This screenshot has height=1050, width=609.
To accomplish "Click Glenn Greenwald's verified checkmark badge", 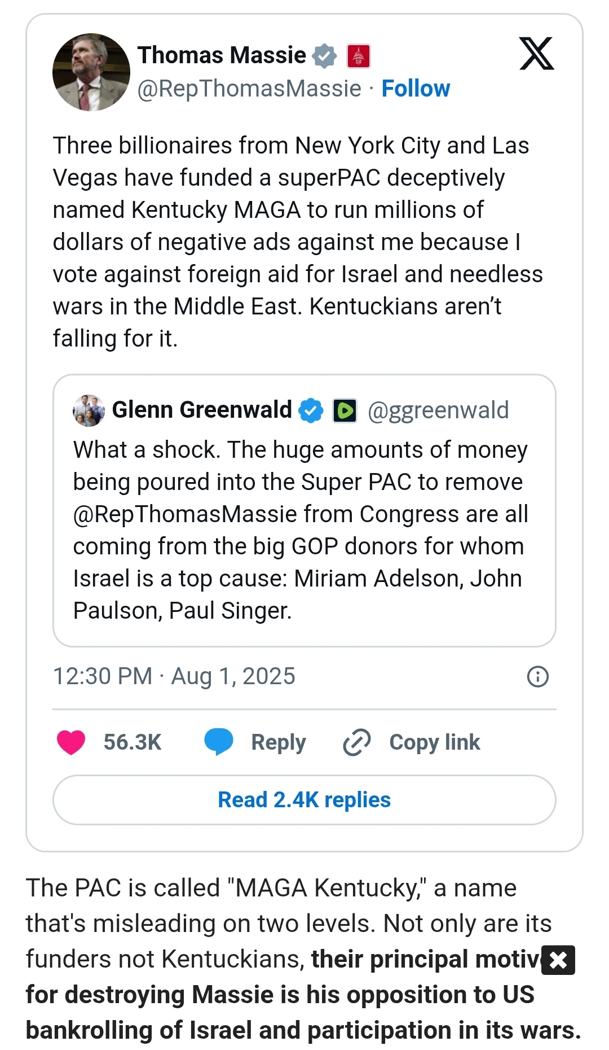I will tap(311, 410).
